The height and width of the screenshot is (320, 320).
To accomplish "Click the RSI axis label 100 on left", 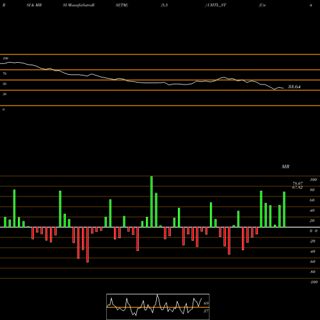I will [x=5, y=58].
